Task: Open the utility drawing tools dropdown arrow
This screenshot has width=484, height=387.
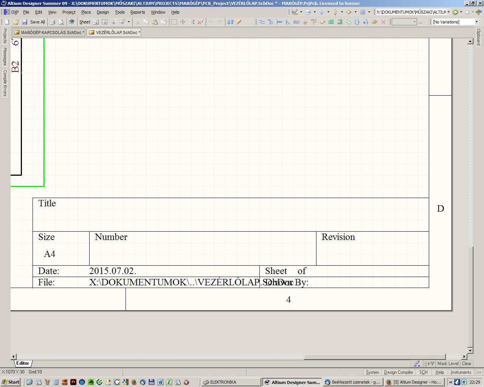Action: click(301, 12)
